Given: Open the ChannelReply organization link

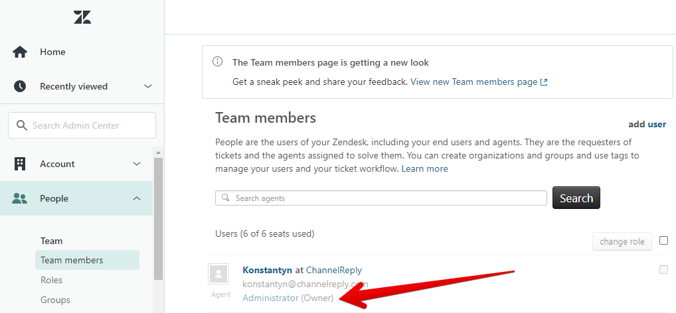Looking at the screenshot, I should tap(334, 270).
